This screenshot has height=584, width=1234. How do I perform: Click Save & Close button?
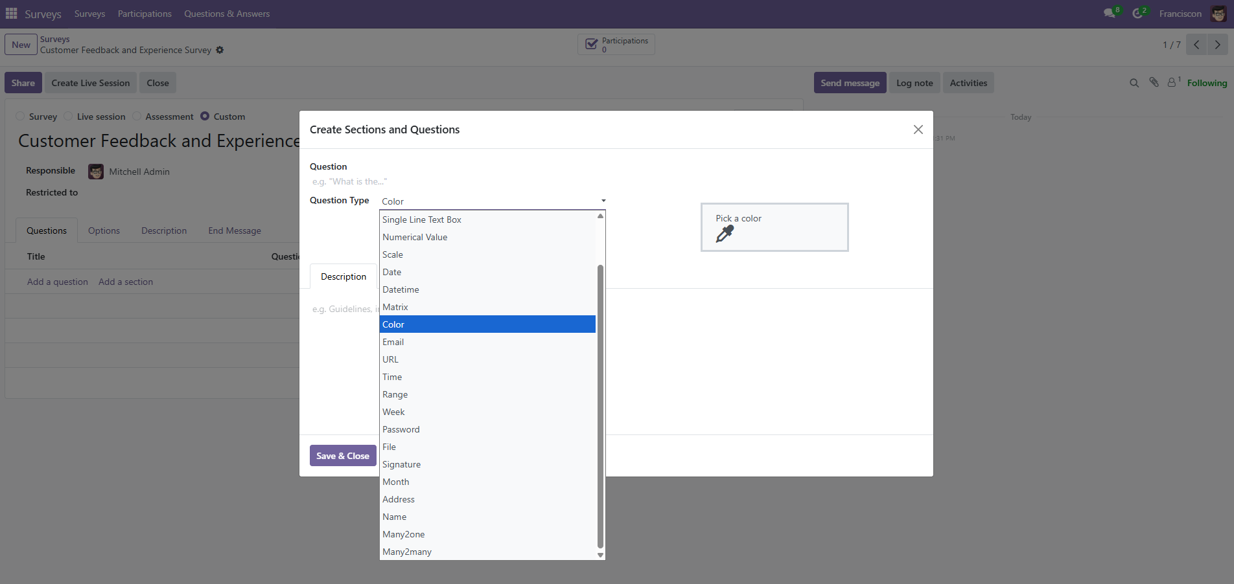click(343, 456)
